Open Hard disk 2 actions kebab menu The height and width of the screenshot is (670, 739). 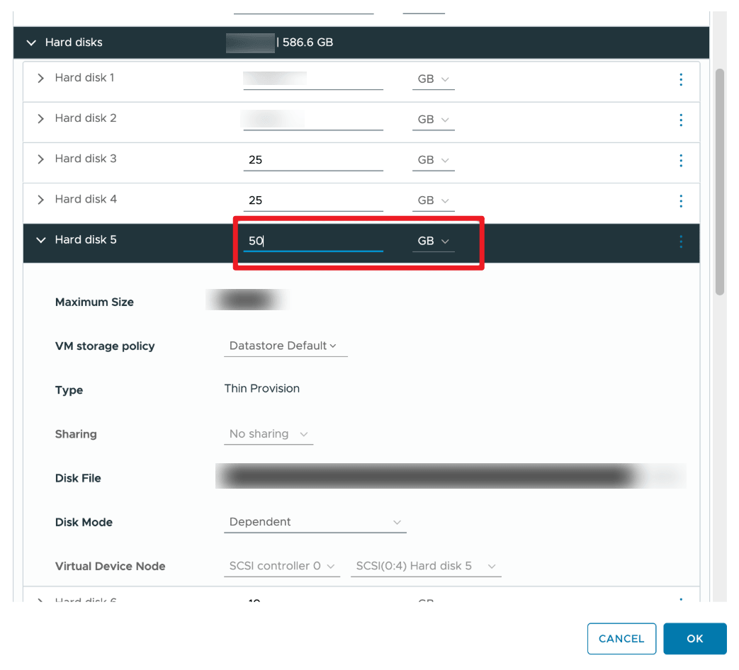click(x=681, y=120)
